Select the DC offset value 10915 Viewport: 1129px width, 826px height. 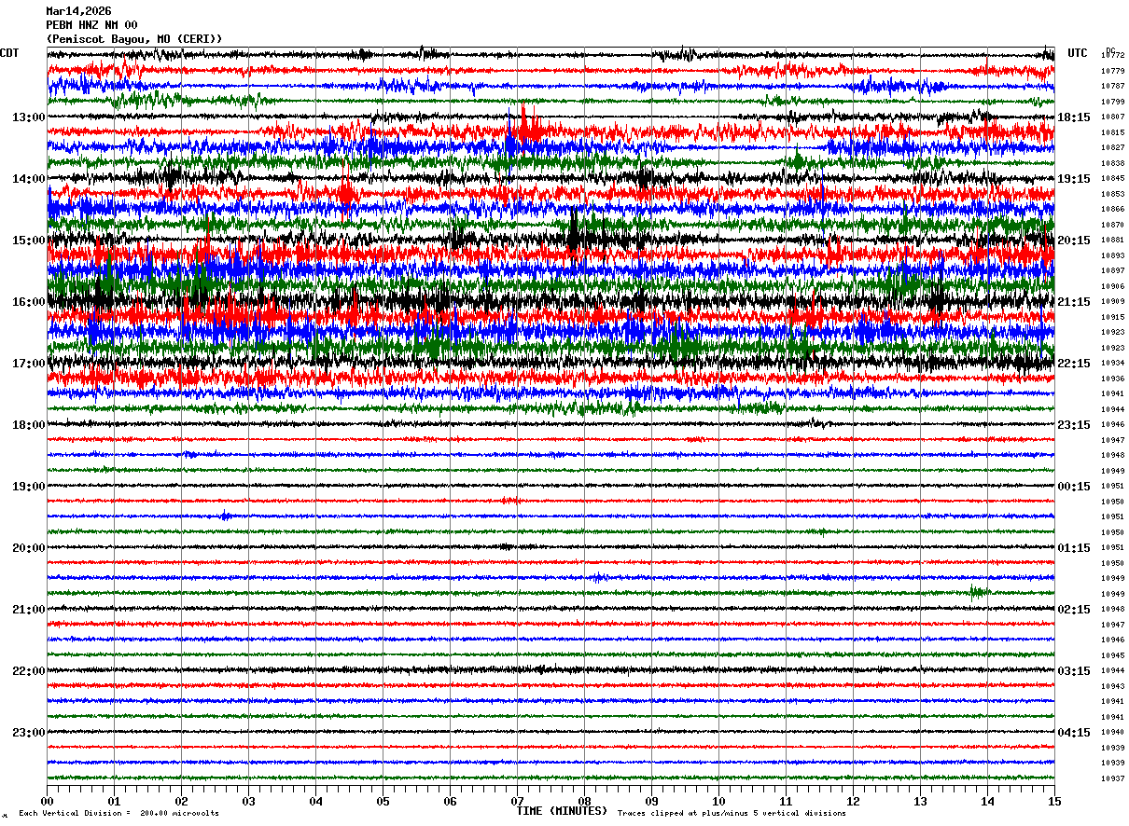click(1112, 317)
